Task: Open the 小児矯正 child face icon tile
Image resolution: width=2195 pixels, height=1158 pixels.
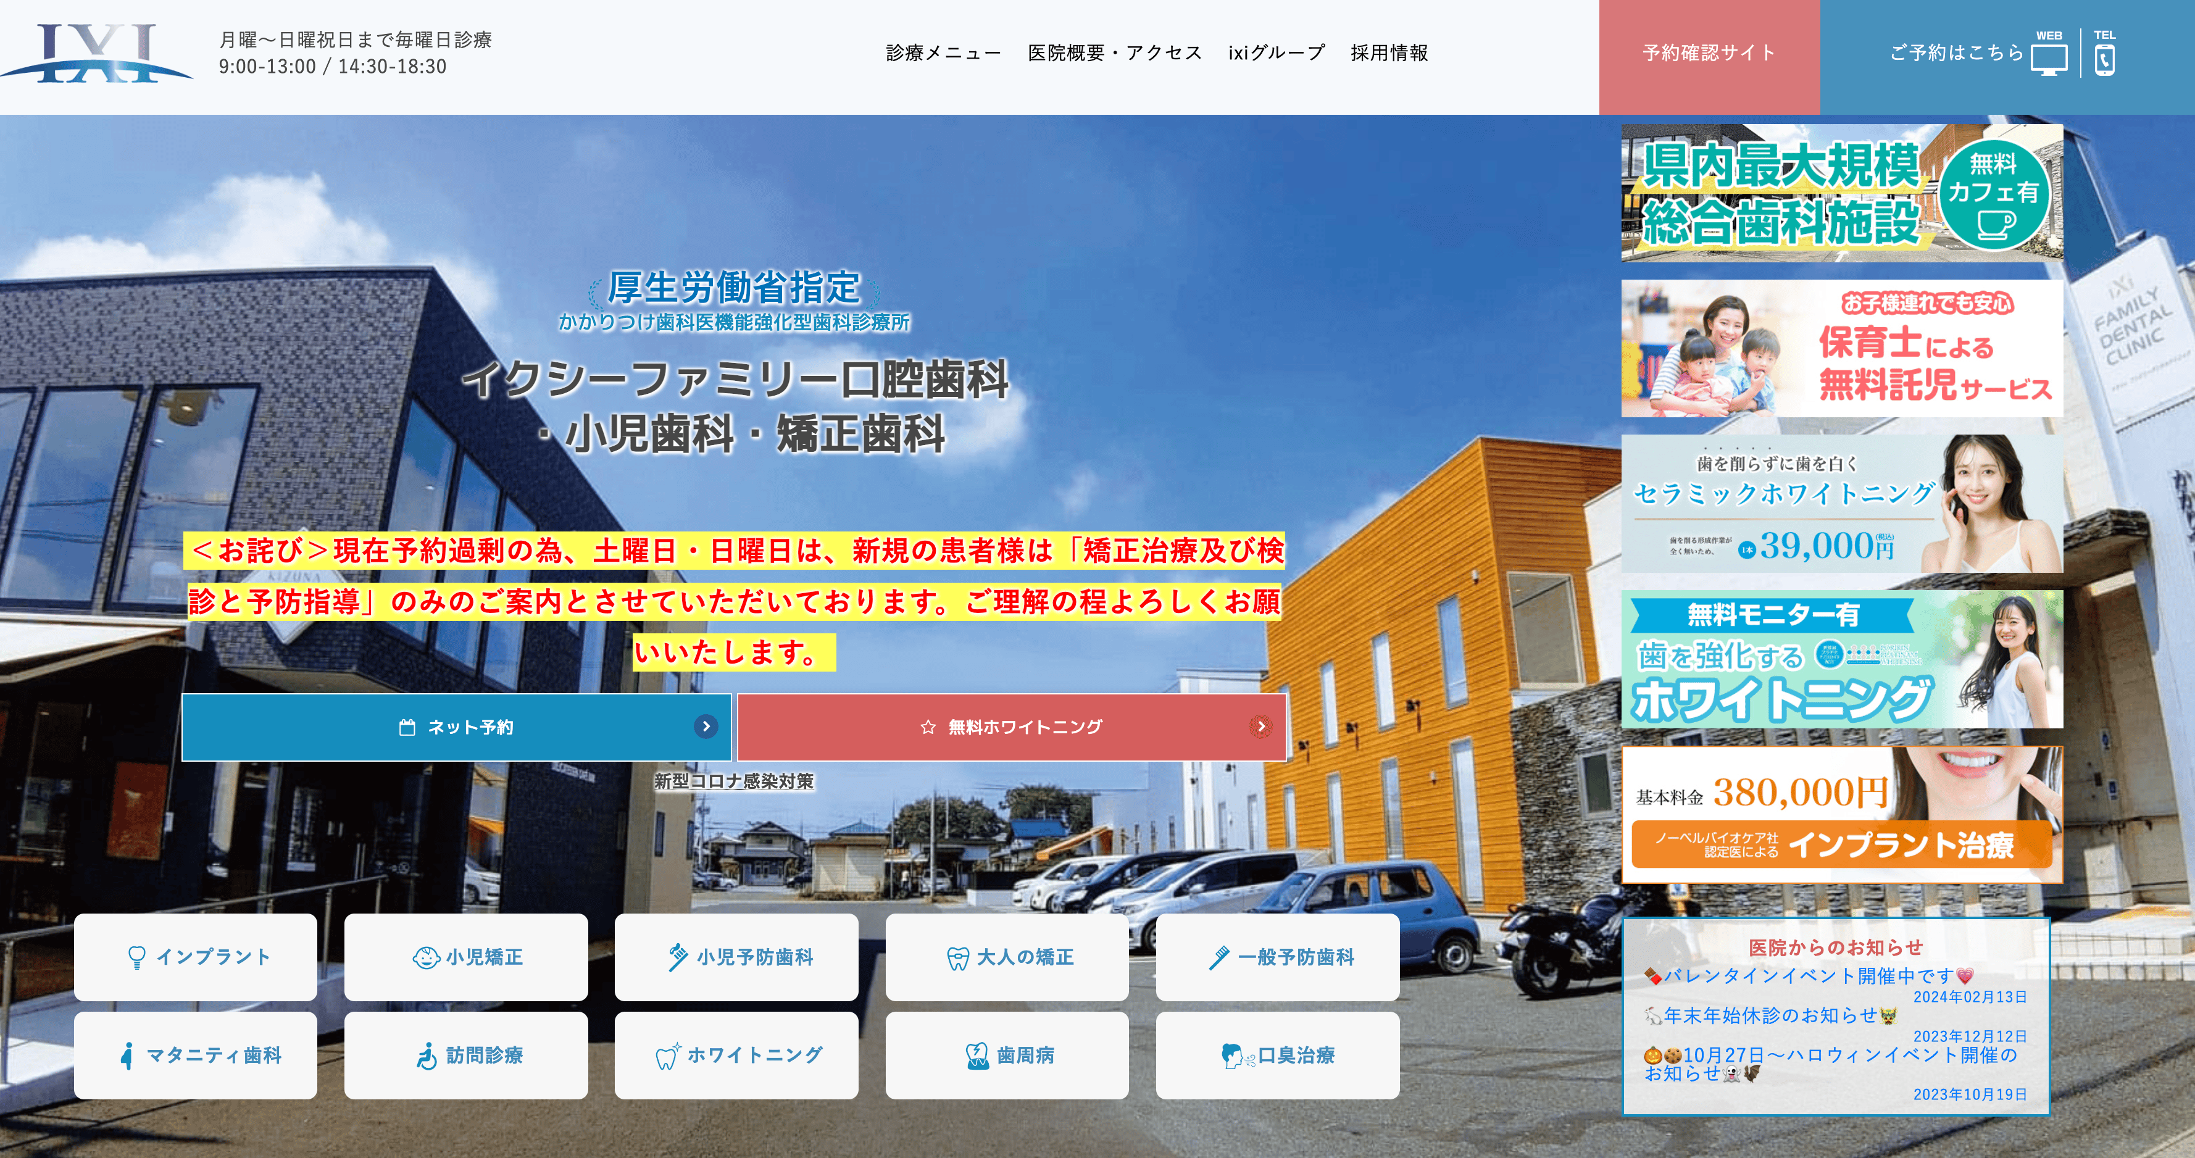Action: point(465,957)
